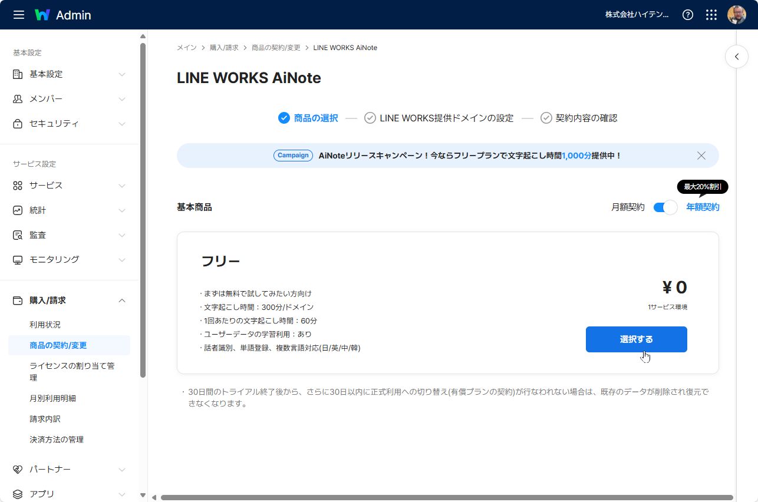
Task: Click the 購入/請求 wallet icon
Action: click(18, 300)
